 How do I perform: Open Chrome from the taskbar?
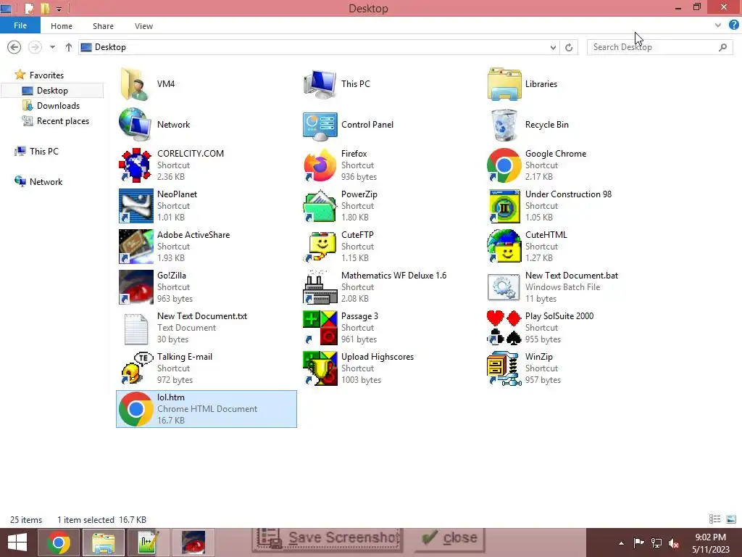[58, 542]
